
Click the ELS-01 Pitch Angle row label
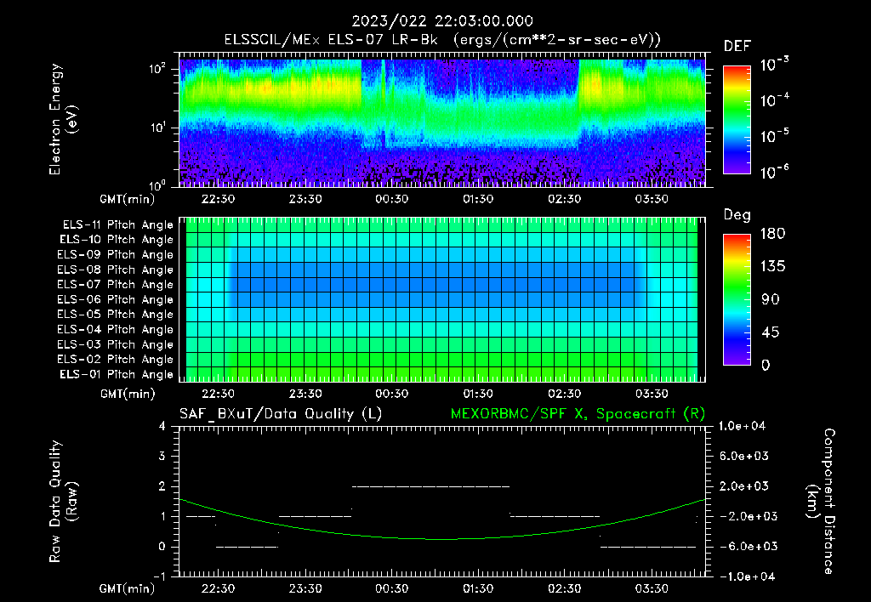click(116, 374)
